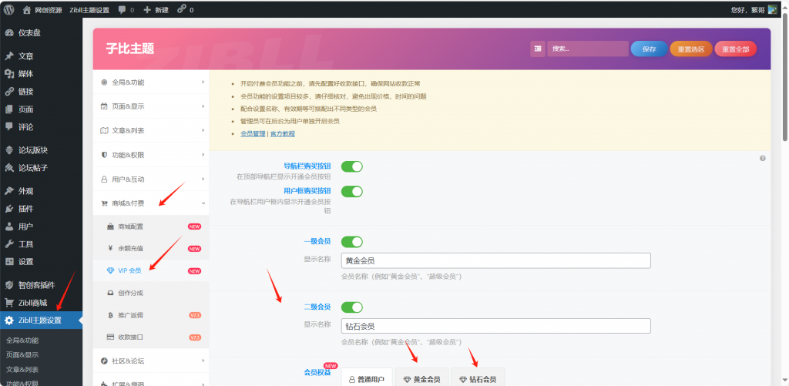
Task: Open the 全局&功能 submenu link in the dark sidebar
Action: [x=22, y=341]
